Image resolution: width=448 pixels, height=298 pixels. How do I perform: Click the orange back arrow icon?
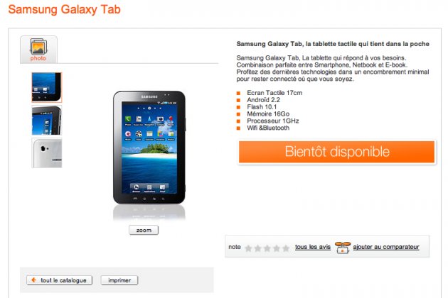pyautogui.click(x=33, y=280)
